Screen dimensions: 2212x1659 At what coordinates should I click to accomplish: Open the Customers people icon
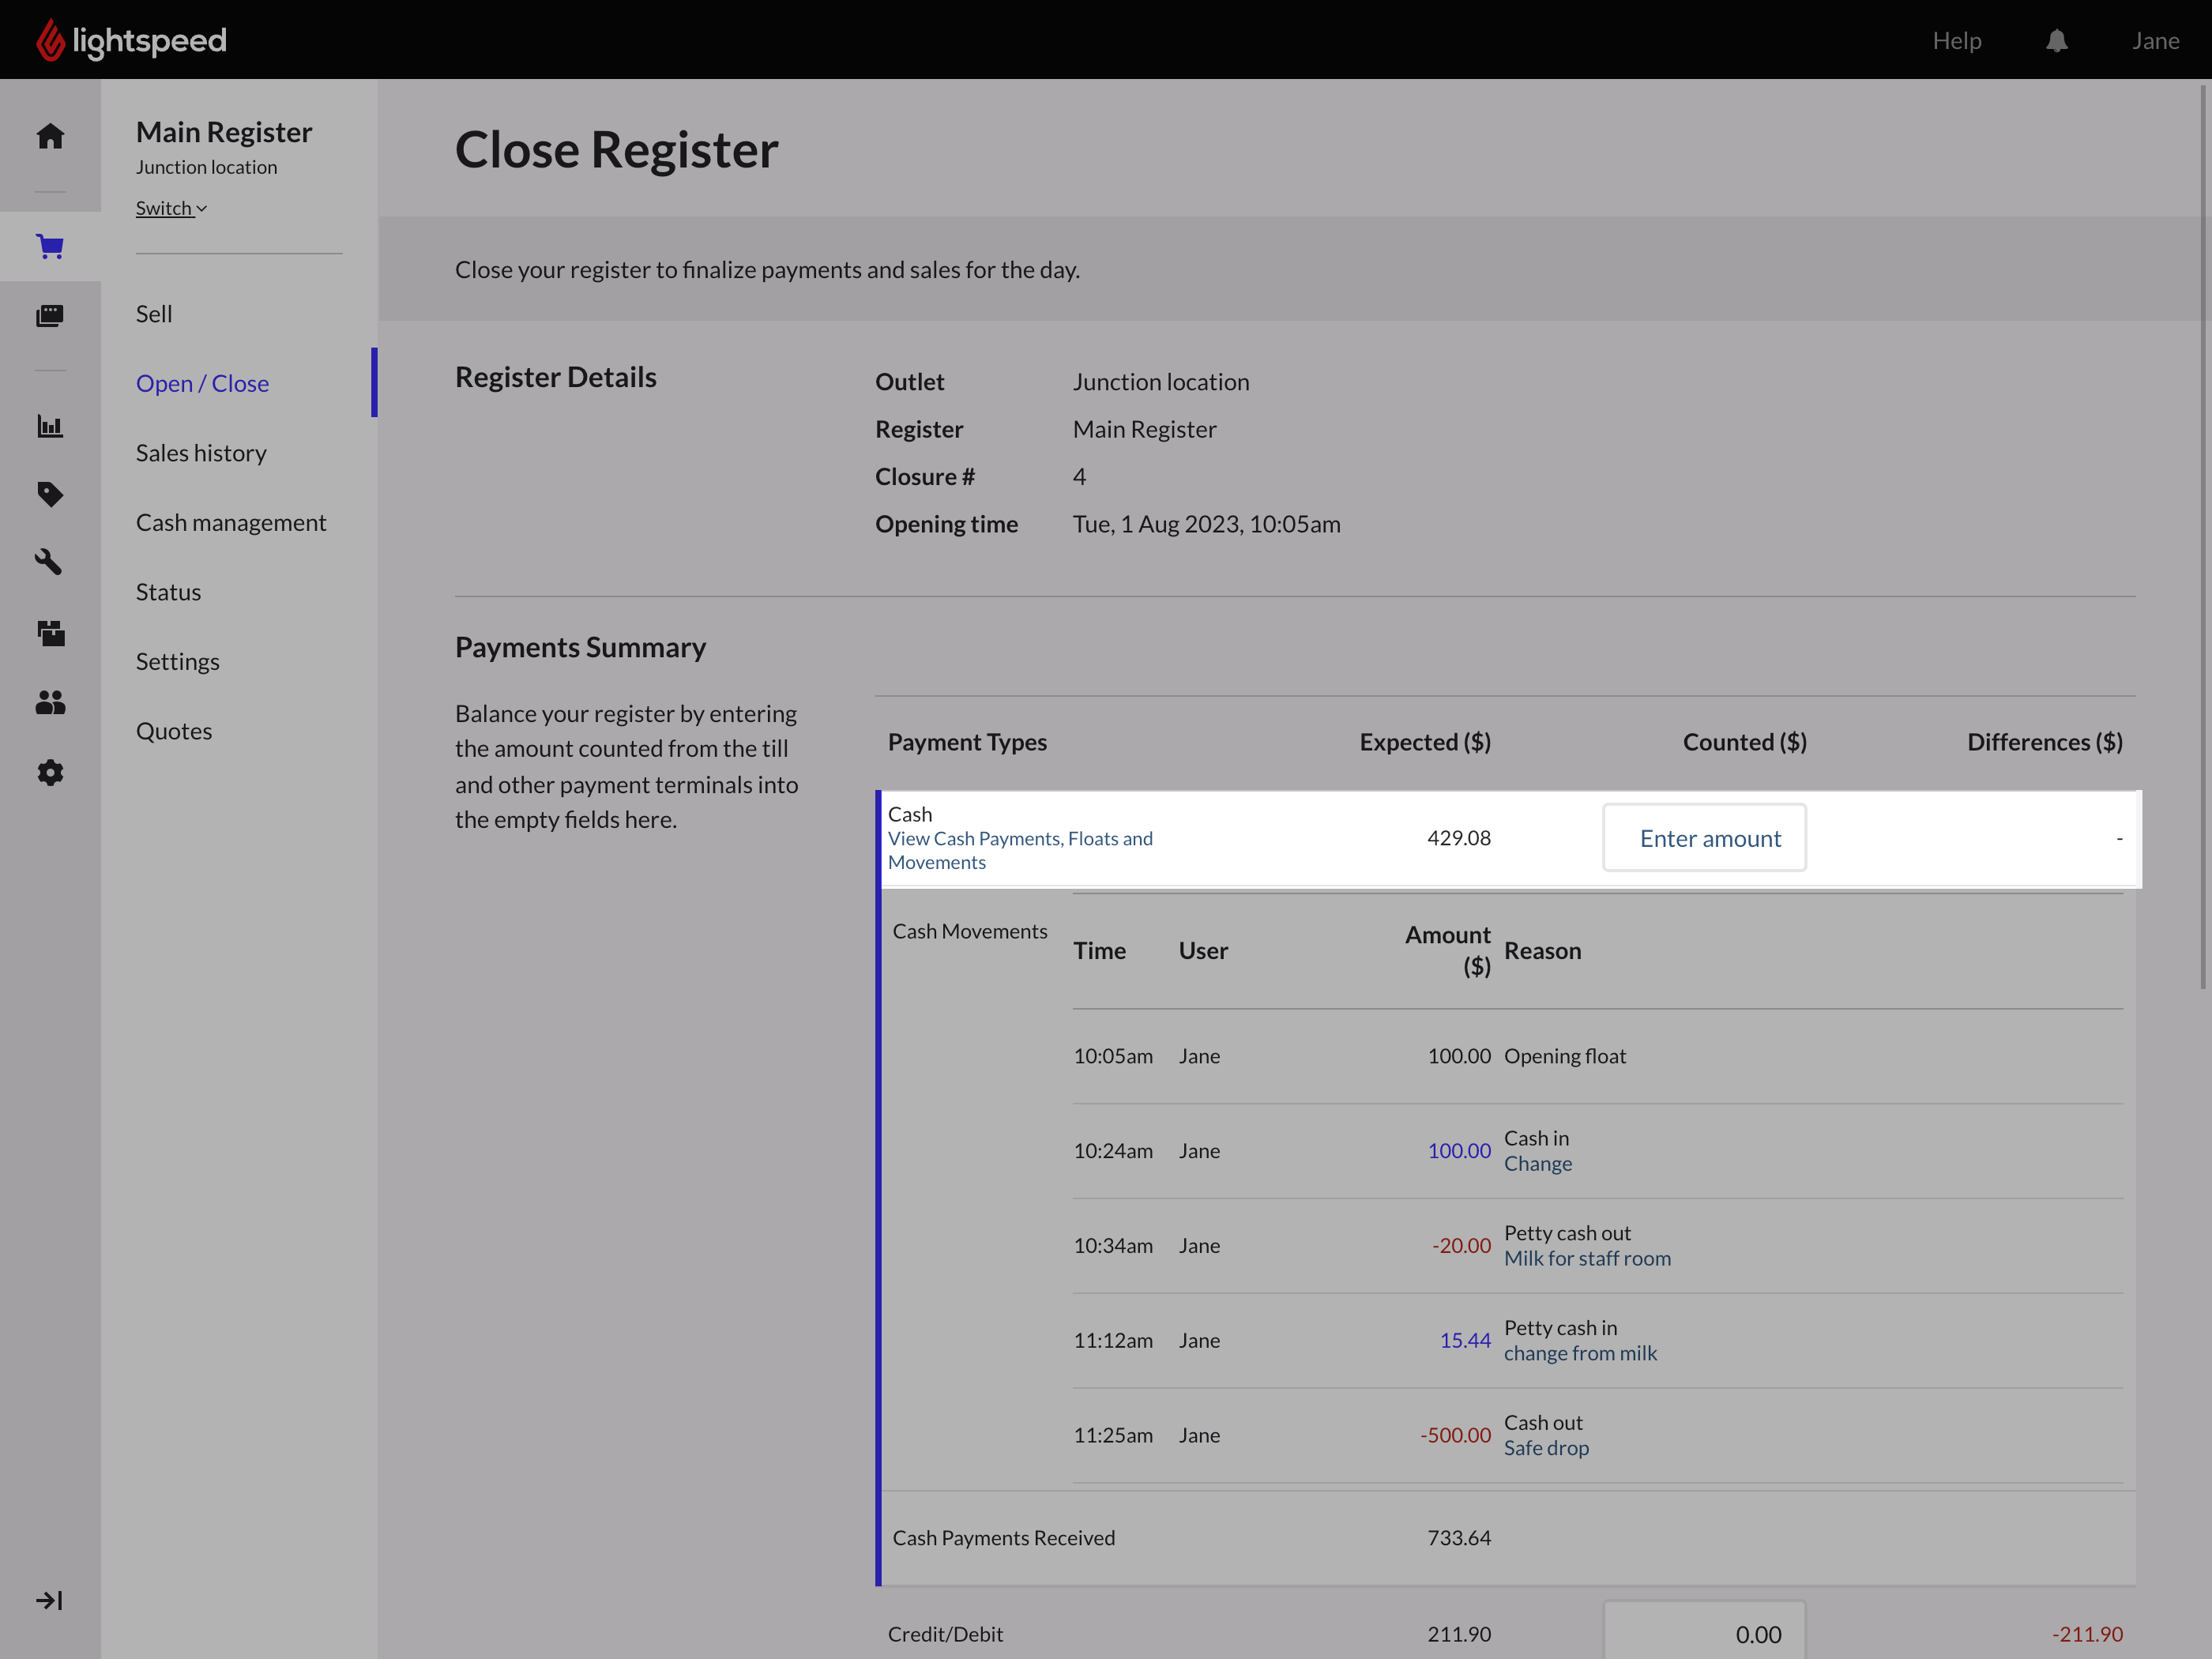[50, 702]
